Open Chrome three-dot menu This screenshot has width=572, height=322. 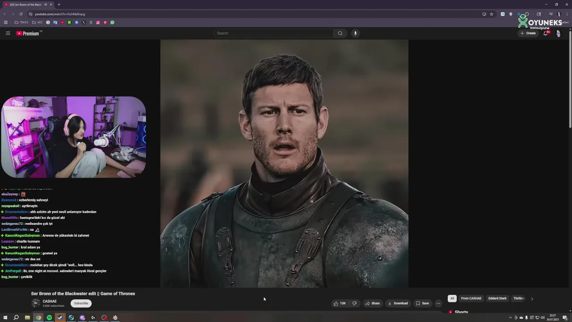tap(568, 14)
